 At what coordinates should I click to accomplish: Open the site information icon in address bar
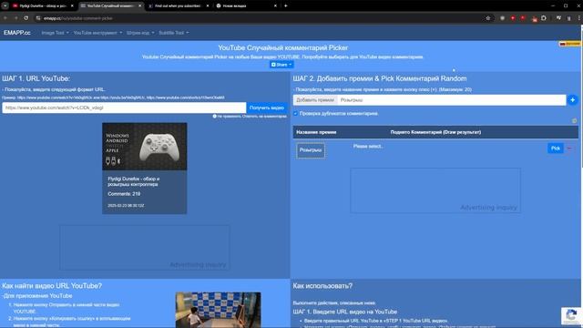click(38, 18)
